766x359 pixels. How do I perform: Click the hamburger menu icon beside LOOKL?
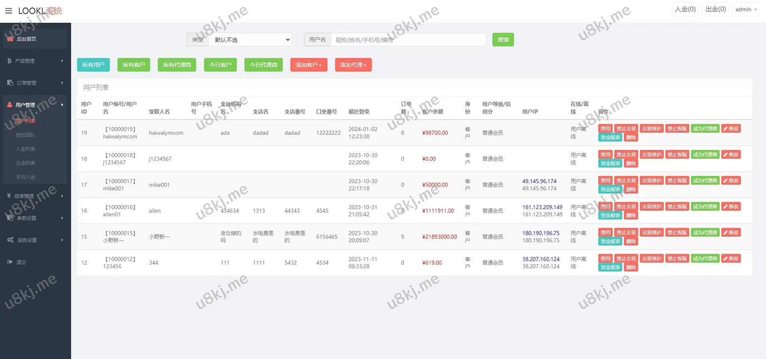[8, 11]
